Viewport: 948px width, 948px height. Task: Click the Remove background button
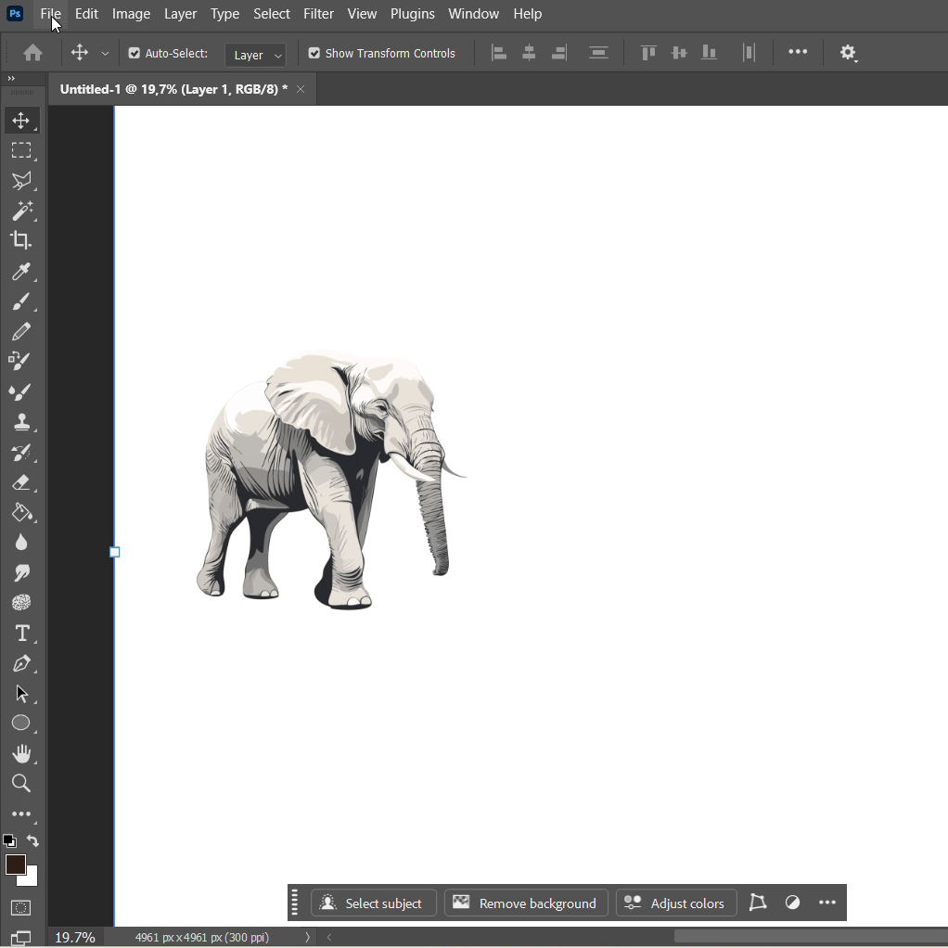pyautogui.click(x=526, y=903)
